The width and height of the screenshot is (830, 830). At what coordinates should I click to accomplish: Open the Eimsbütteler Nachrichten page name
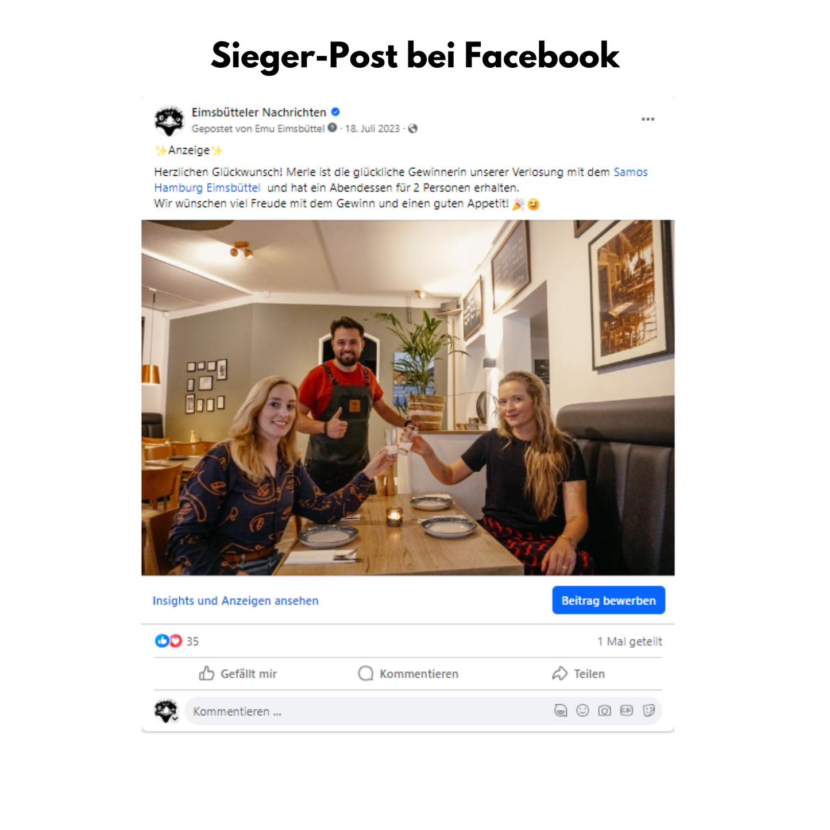[259, 113]
